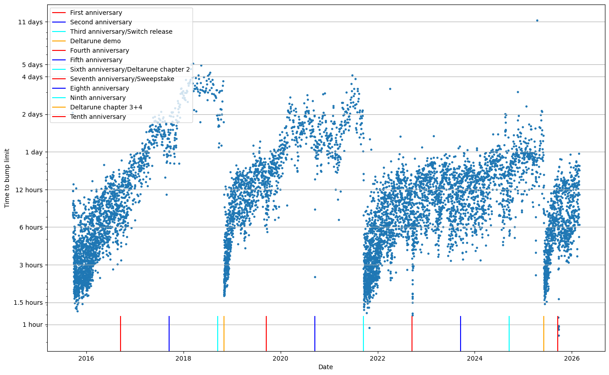Click the '2018' x-axis tick label
Viewport: 609px width, 375px height.
pyautogui.click(x=184, y=359)
